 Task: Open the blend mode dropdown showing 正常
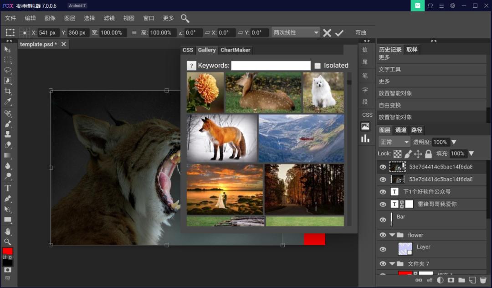pyautogui.click(x=393, y=142)
